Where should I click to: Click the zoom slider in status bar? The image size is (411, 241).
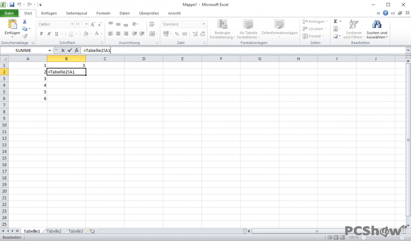383,237
